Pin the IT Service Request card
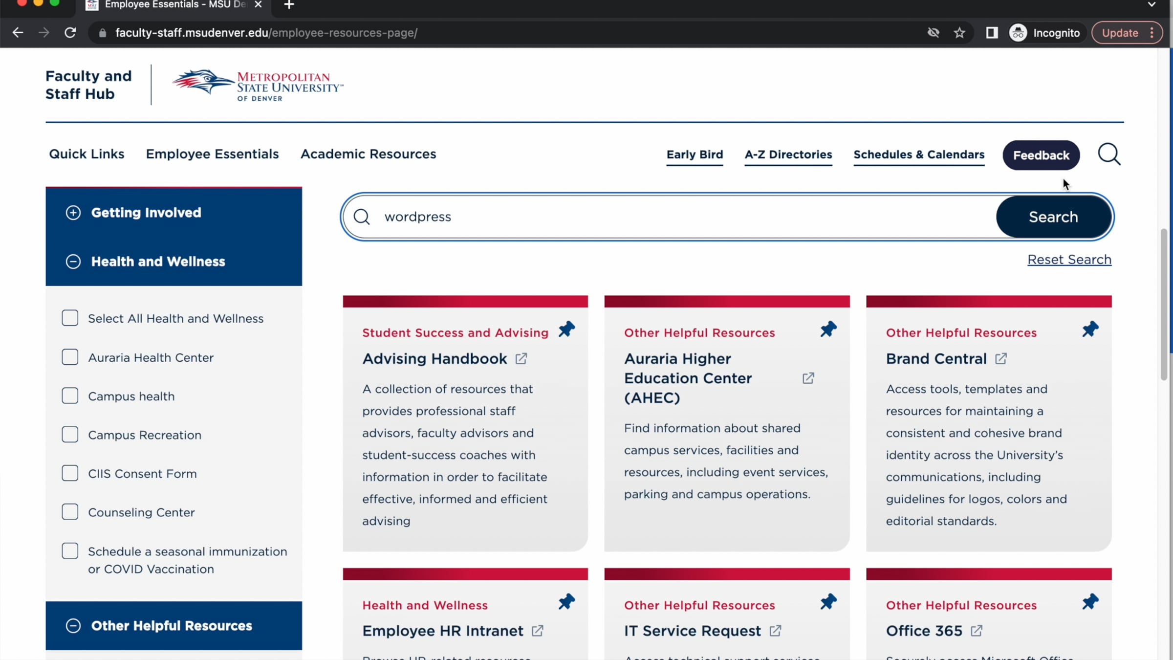This screenshot has width=1173, height=660. pos(828,602)
